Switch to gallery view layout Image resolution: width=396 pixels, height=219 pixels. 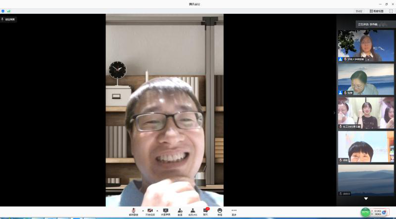point(376,11)
